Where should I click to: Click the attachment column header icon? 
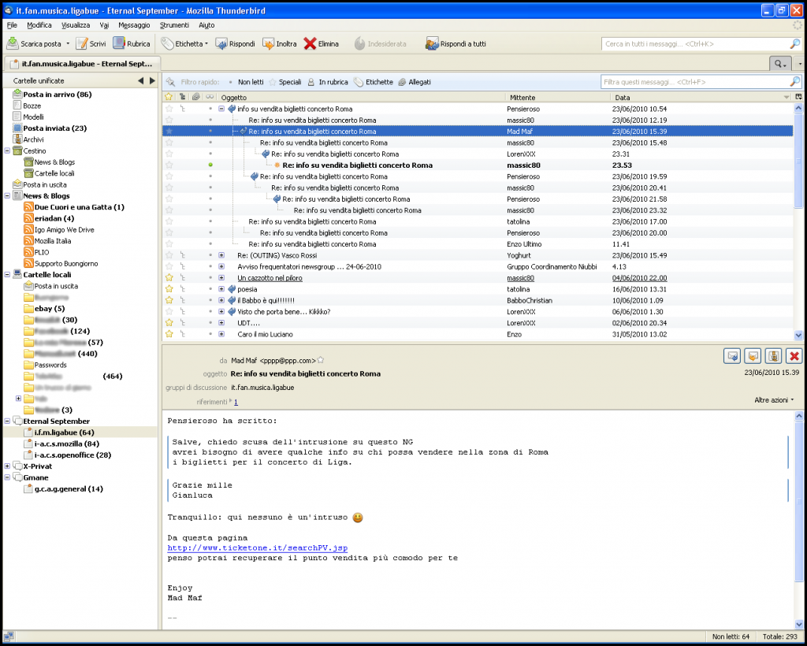coord(195,97)
